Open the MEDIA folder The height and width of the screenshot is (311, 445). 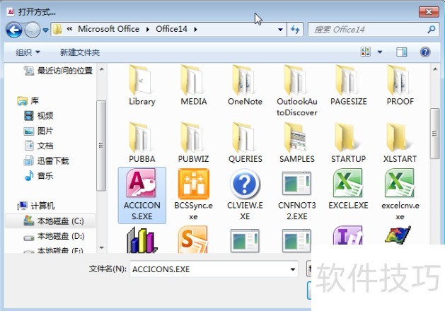coord(194,86)
